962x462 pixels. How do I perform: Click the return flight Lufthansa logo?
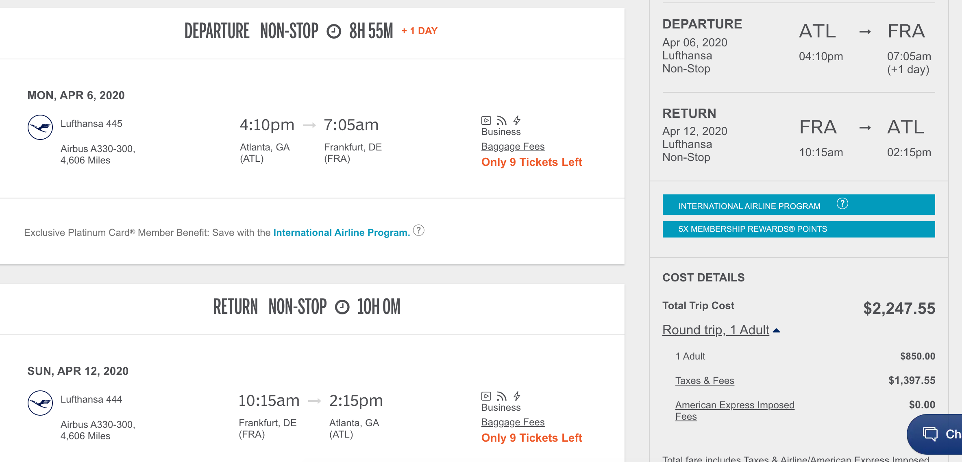point(40,403)
